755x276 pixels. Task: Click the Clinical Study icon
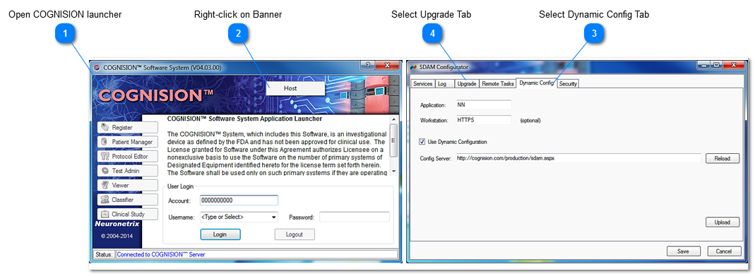pyautogui.click(x=105, y=214)
